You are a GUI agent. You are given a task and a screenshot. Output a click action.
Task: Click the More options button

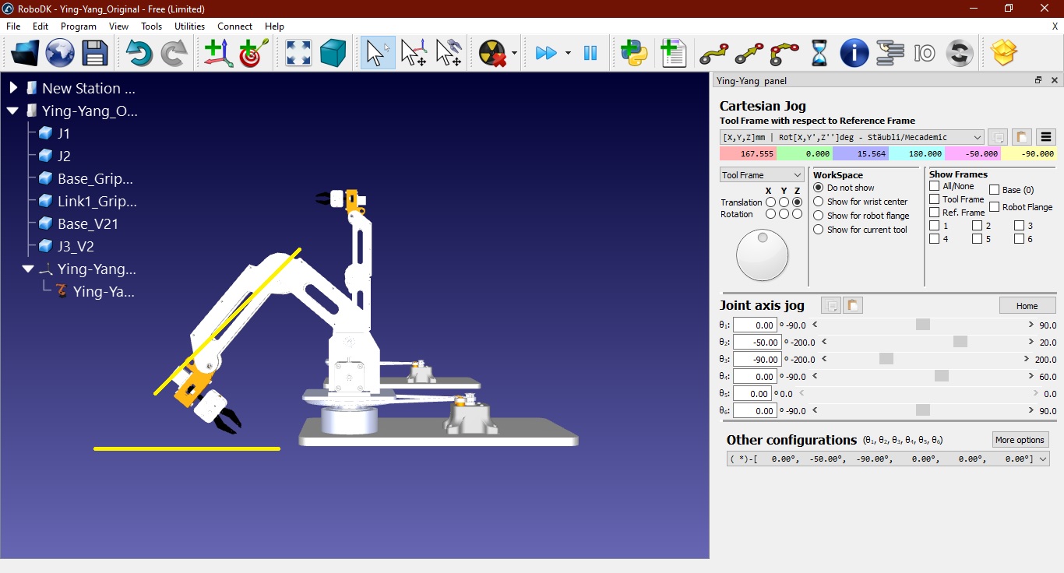[x=1020, y=440]
